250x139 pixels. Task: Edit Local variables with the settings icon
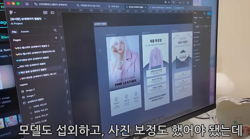pyautogui.click(x=209, y=31)
